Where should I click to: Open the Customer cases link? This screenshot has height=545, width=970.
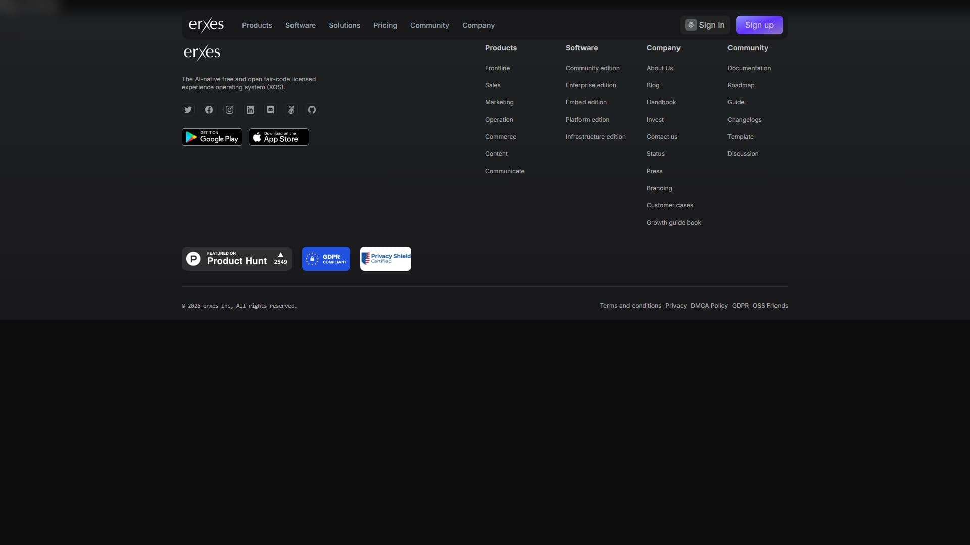tap(670, 205)
